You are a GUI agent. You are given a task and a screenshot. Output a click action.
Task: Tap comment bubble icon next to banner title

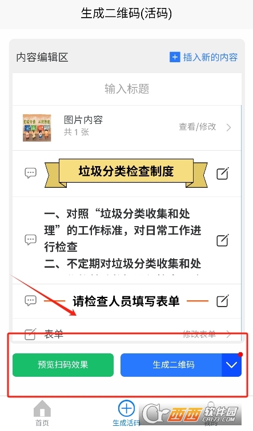click(x=30, y=173)
